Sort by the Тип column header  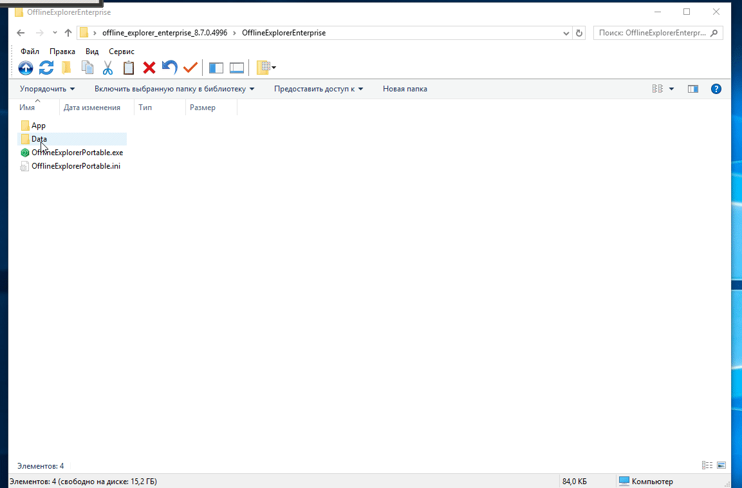pyautogui.click(x=160, y=108)
